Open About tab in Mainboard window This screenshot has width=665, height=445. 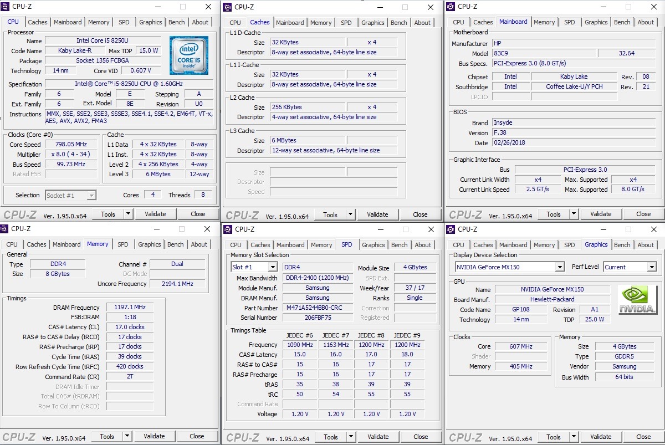[646, 22]
